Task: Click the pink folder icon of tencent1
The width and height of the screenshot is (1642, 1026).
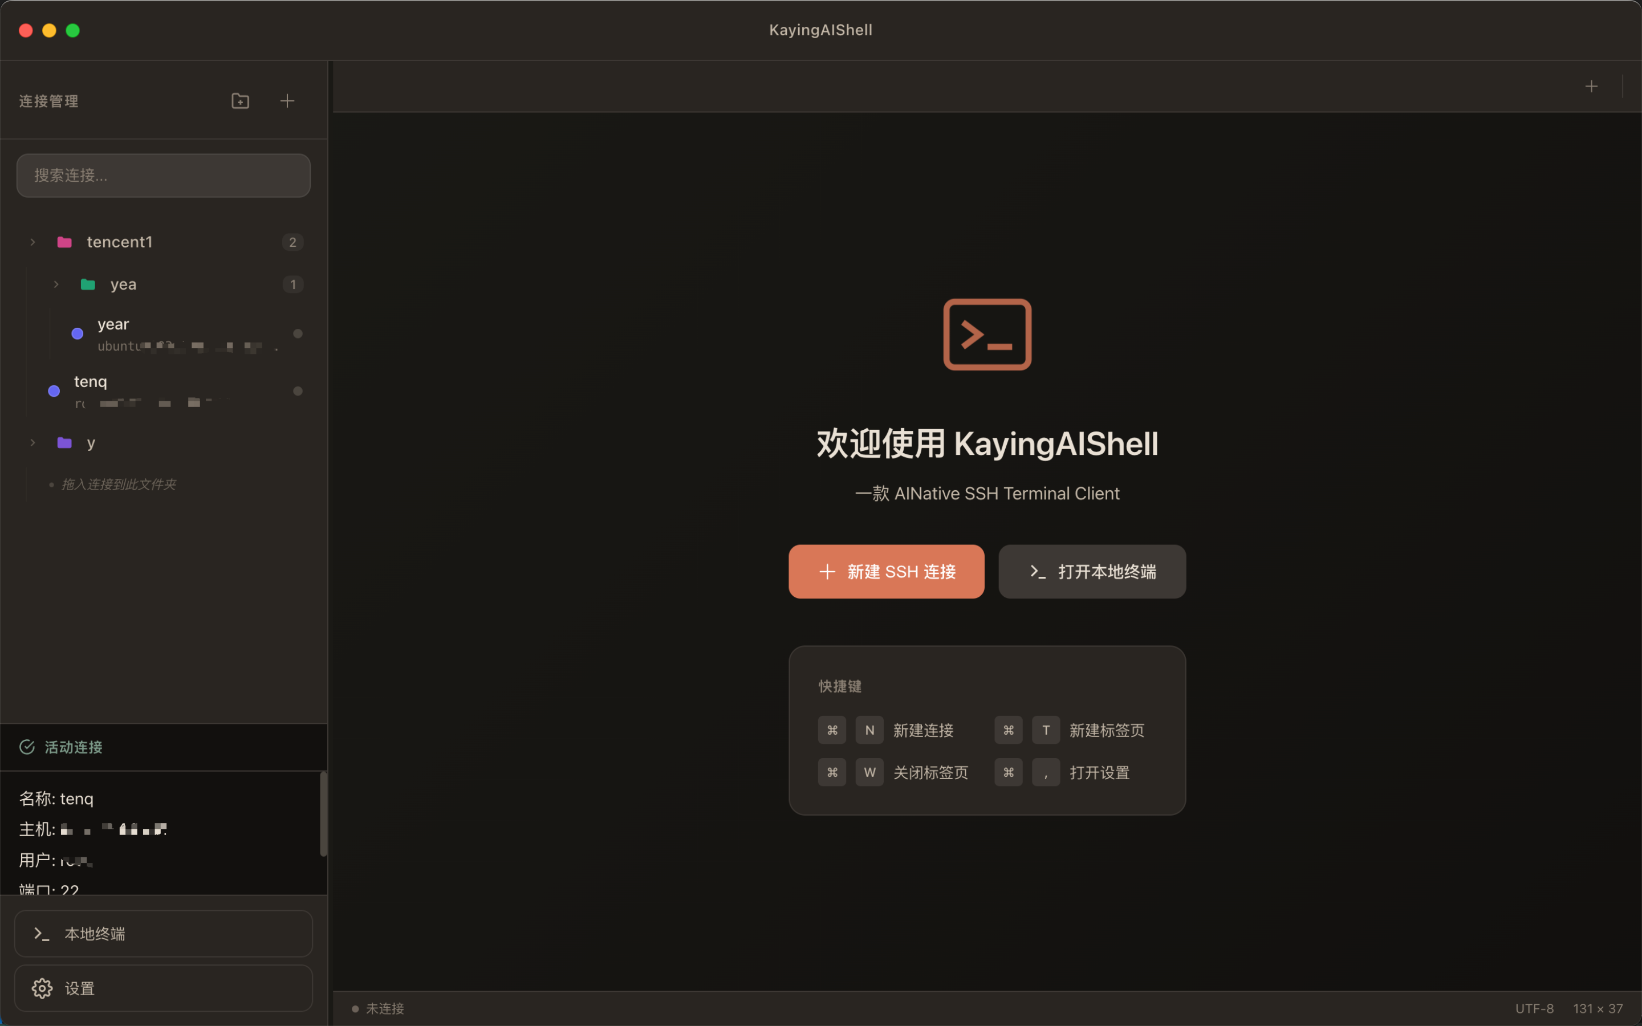Action: (64, 242)
